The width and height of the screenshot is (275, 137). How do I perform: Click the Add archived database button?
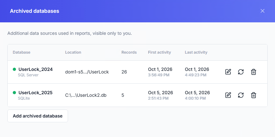pyautogui.click(x=38, y=116)
